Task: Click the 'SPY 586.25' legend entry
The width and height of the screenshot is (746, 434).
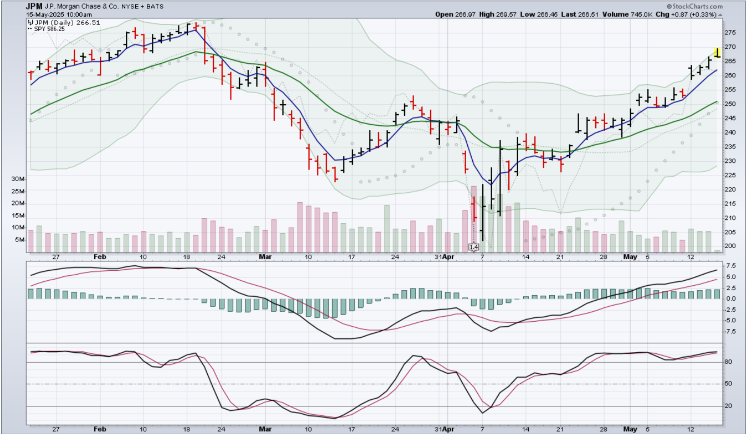Action: (x=46, y=29)
